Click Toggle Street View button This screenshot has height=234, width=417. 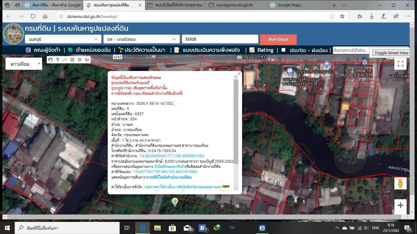point(391,53)
